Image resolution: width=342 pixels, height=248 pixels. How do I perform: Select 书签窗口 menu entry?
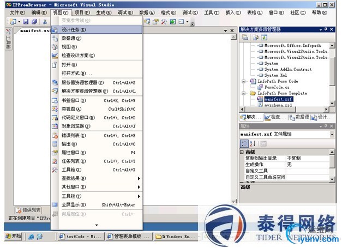[97, 100]
